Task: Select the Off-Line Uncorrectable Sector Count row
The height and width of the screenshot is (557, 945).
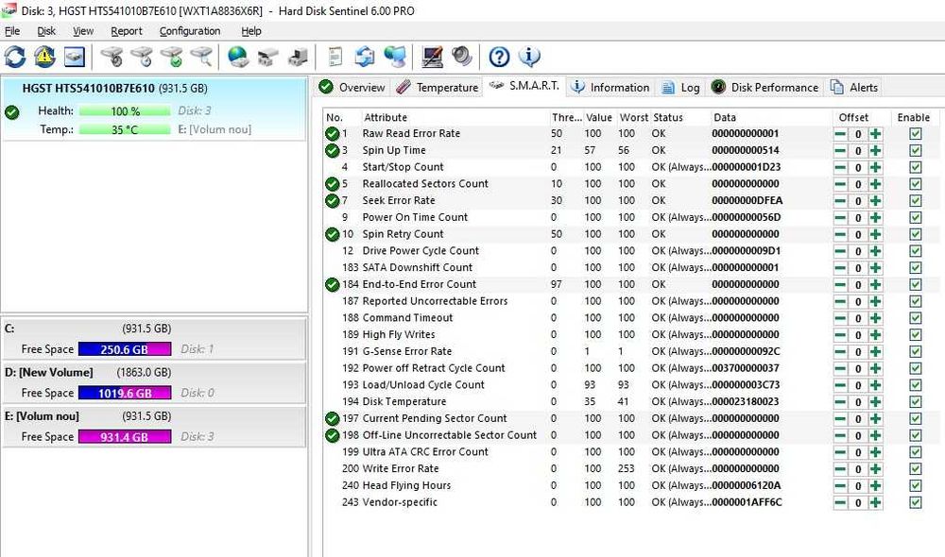Action: coord(629,435)
